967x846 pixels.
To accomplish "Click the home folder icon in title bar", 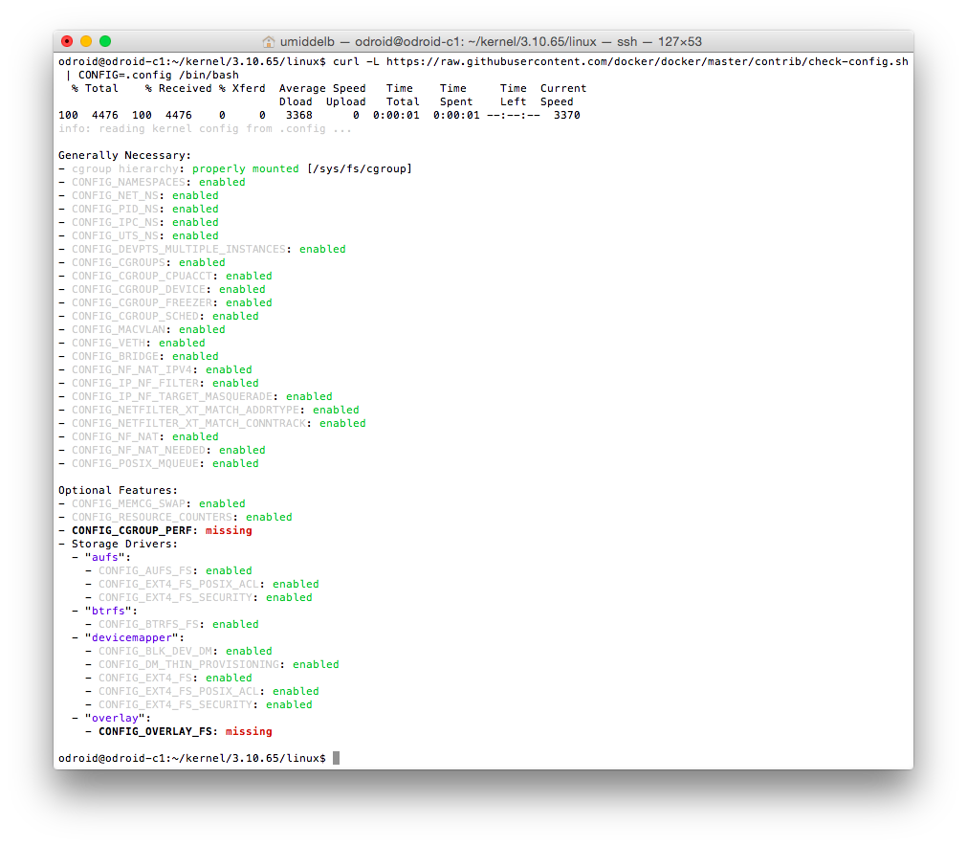I will 268,42.
